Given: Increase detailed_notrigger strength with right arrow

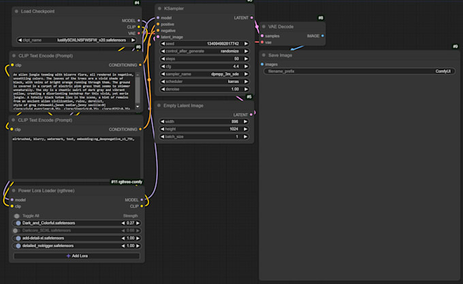Looking at the screenshot, I should tap(138, 246).
